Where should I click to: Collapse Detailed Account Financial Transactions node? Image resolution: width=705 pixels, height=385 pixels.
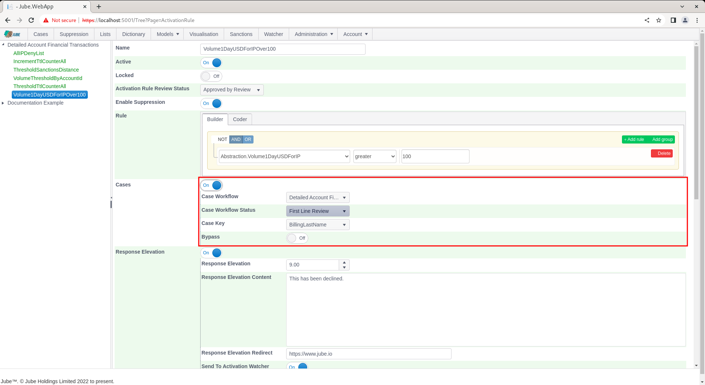[3, 45]
